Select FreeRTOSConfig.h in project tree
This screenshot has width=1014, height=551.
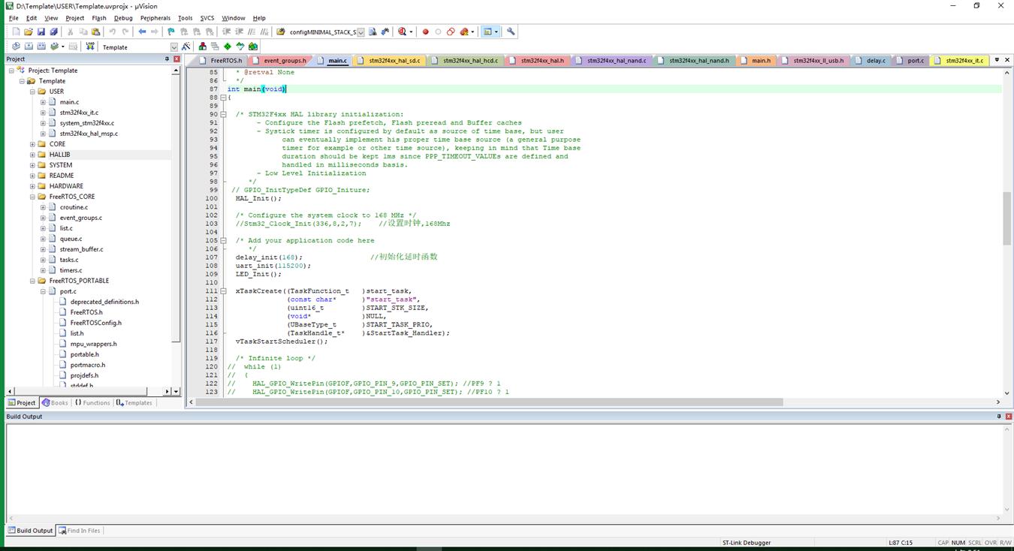pos(96,323)
